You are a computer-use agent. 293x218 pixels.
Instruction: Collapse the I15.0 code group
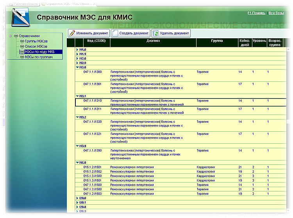pyautogui.click(x=77, y=163)
